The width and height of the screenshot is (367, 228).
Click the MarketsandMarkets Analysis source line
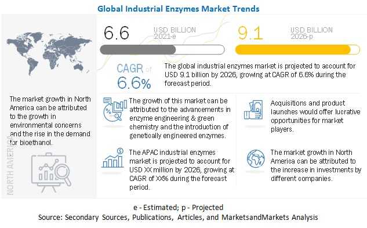(178, 217)
